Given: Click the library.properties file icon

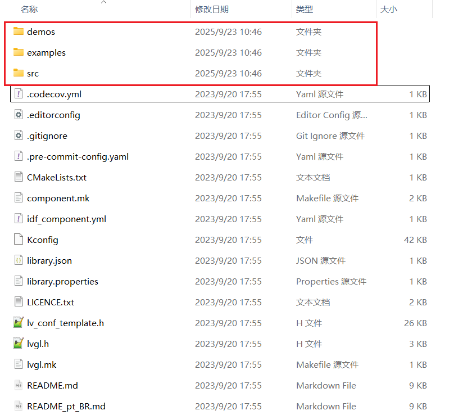Looking at the screenshot, I should point(19,281).
